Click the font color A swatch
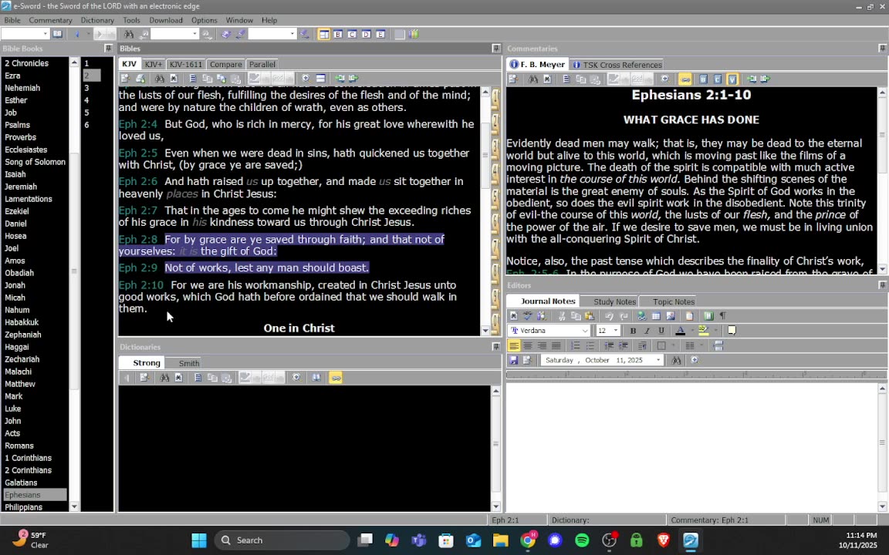This screenshot has height=555, width=889. click(681, 331)
